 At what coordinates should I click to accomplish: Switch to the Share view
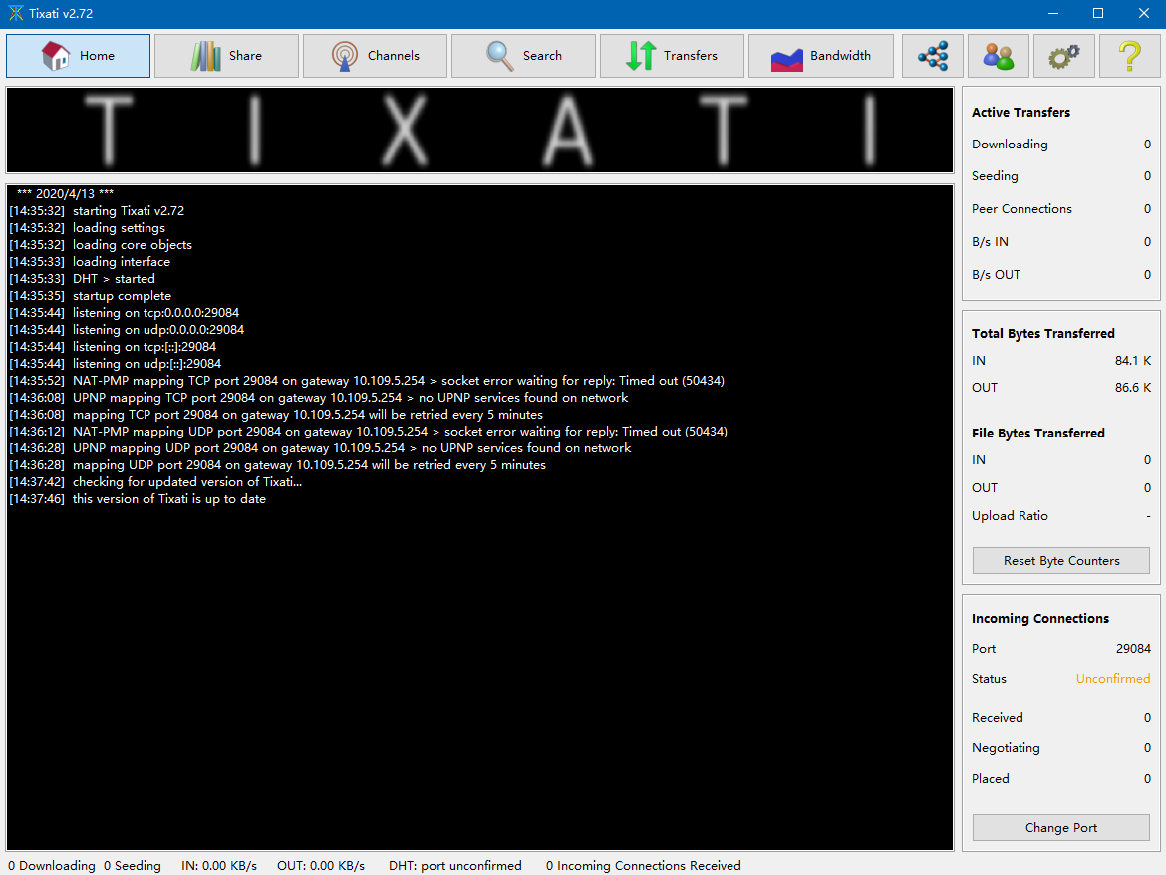click(226, 56)
